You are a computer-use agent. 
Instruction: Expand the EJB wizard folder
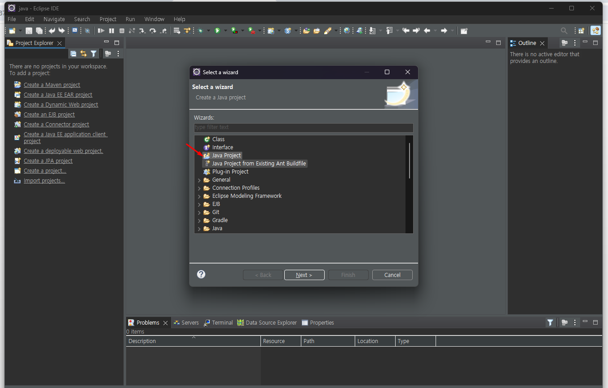pyautogui.click(x=199, y=204)
